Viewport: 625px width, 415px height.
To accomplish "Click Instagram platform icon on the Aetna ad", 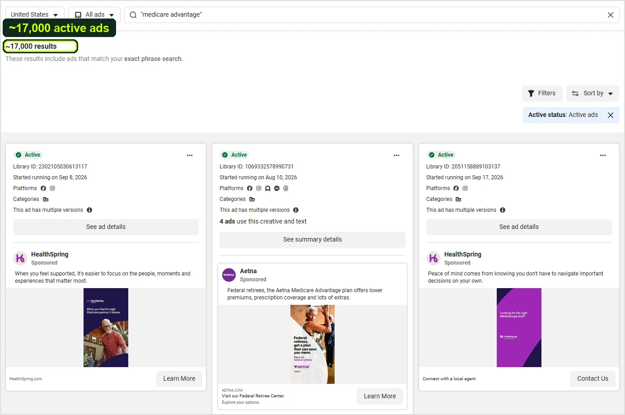I will pyautogui.click(x=259, y=188).
